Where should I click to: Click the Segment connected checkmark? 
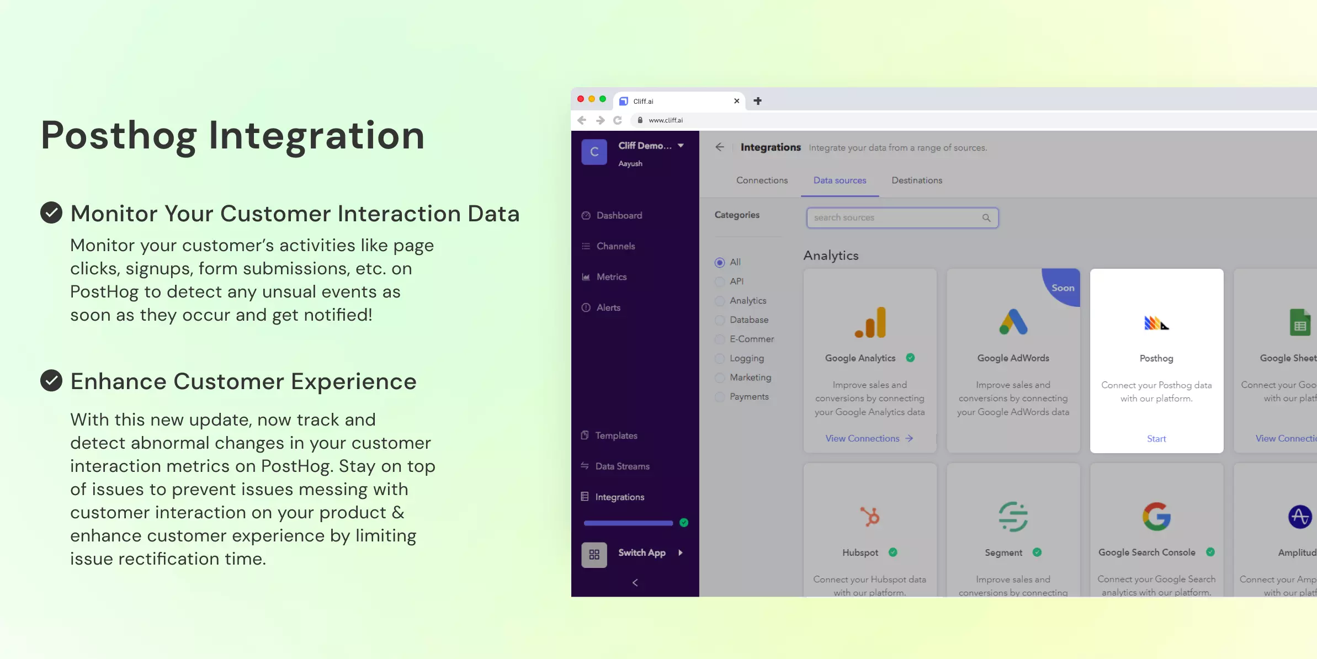(1037, 552)
